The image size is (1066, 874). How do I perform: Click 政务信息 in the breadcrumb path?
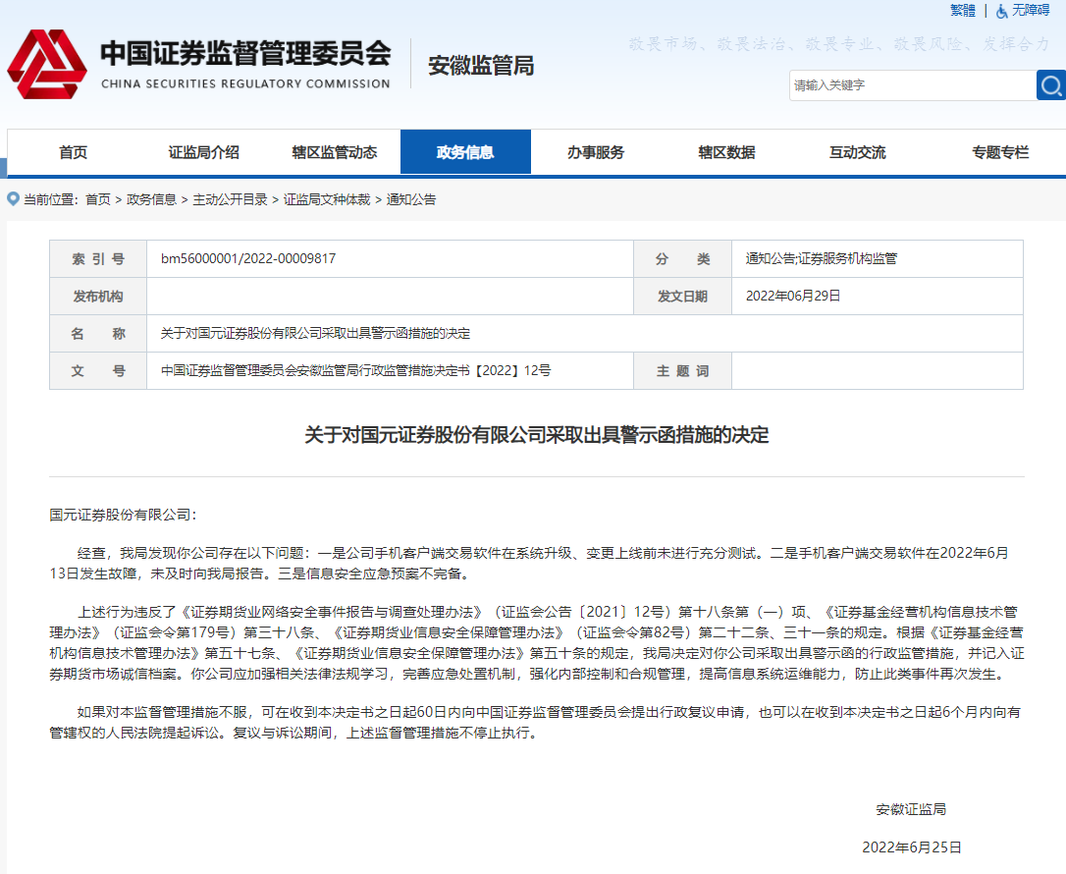(x=151, y=199)
